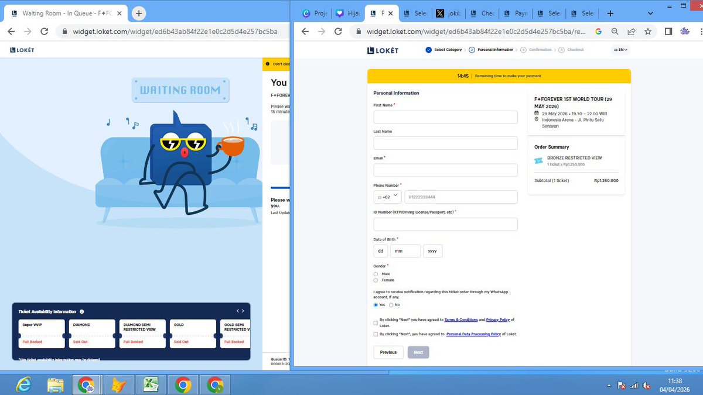Click the Previous button
Image resolution: width=703 pixels, height=395 pixels.
pyautogui.click(x=388, y=352)
